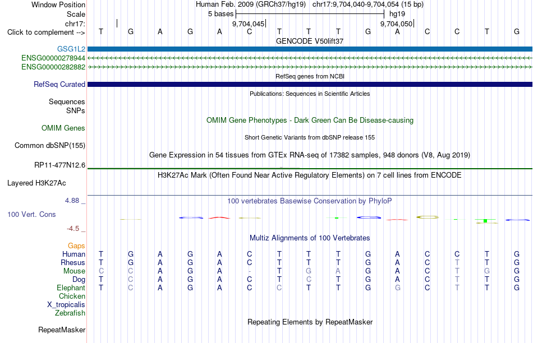Click the SNPs track label
The height and width of the screenshot is (343, 533).
coord(76,110)
